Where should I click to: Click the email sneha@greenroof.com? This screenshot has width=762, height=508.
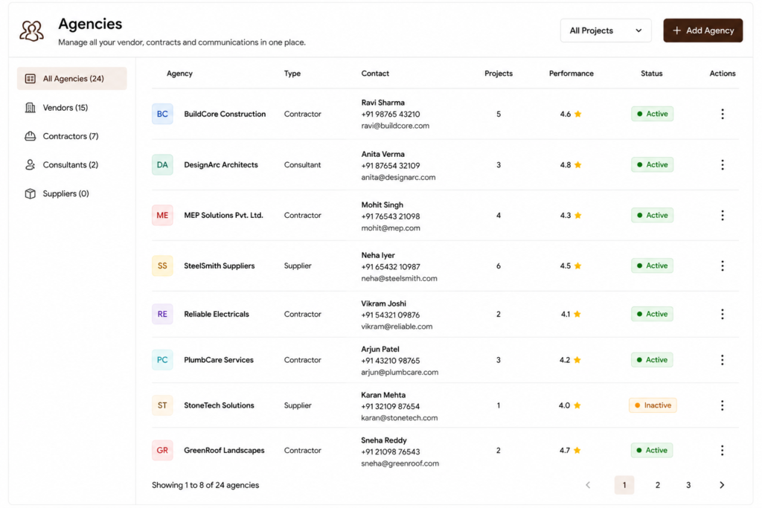point(400,464)
